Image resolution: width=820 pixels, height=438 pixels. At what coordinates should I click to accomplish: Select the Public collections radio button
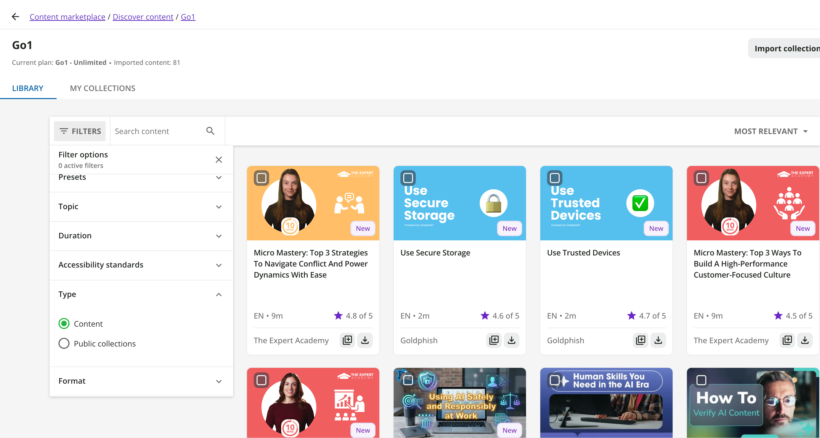(64, 343)
